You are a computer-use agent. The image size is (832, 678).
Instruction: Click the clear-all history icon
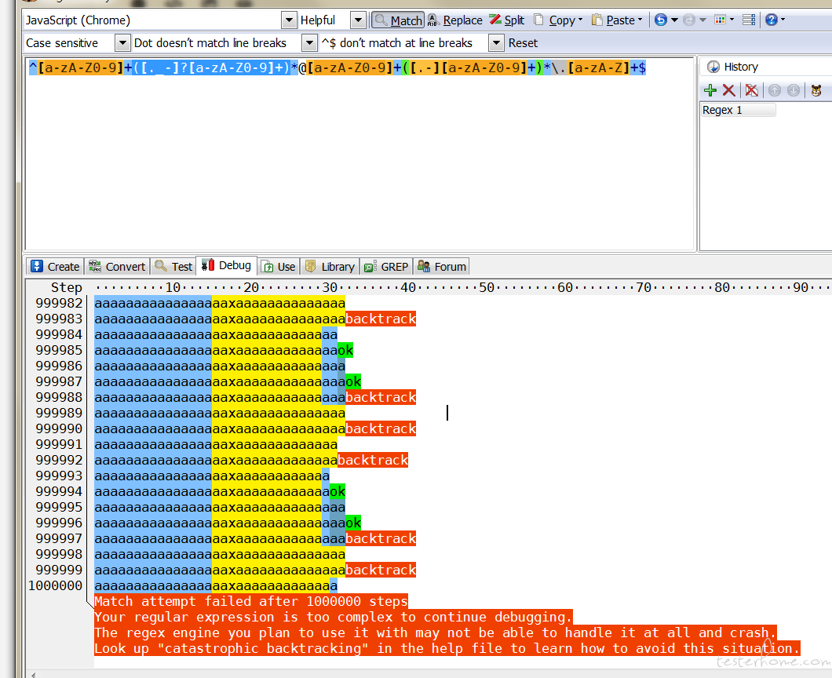(x=751, y=90)
